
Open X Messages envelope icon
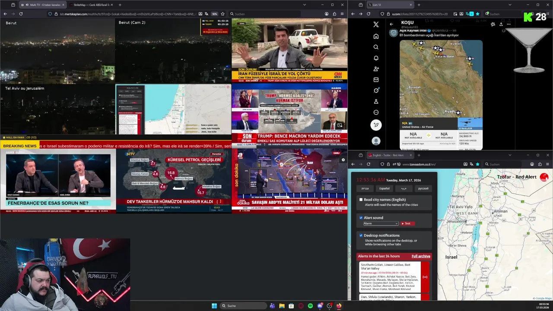[x=376, y=79]
